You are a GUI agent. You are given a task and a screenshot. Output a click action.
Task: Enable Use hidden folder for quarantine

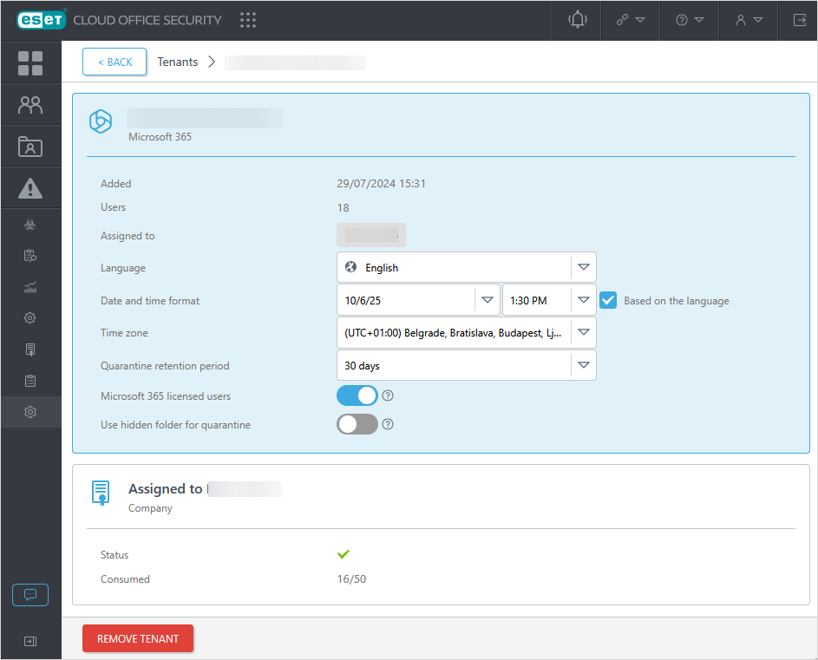[x=357, y=424]
